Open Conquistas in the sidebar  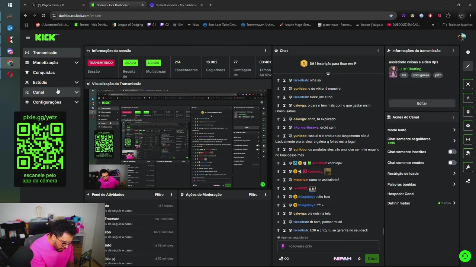52,73
